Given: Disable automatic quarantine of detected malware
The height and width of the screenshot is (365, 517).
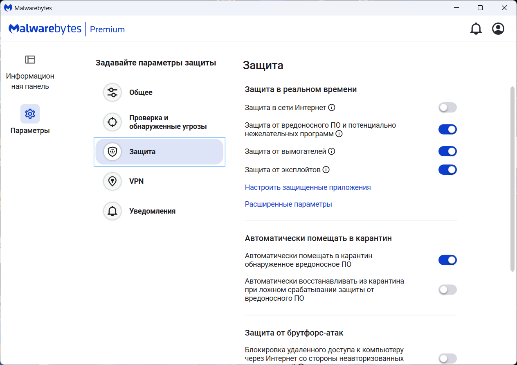Looking at the screenshot, I should coord(447,260).
